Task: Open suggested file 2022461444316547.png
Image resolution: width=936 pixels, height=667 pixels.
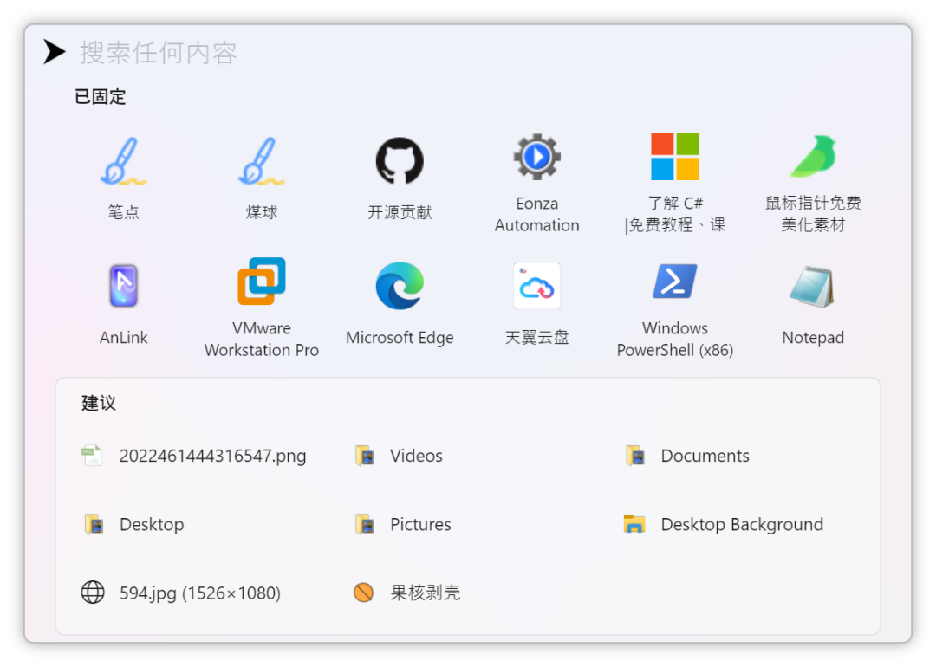Action: [212, 457]
